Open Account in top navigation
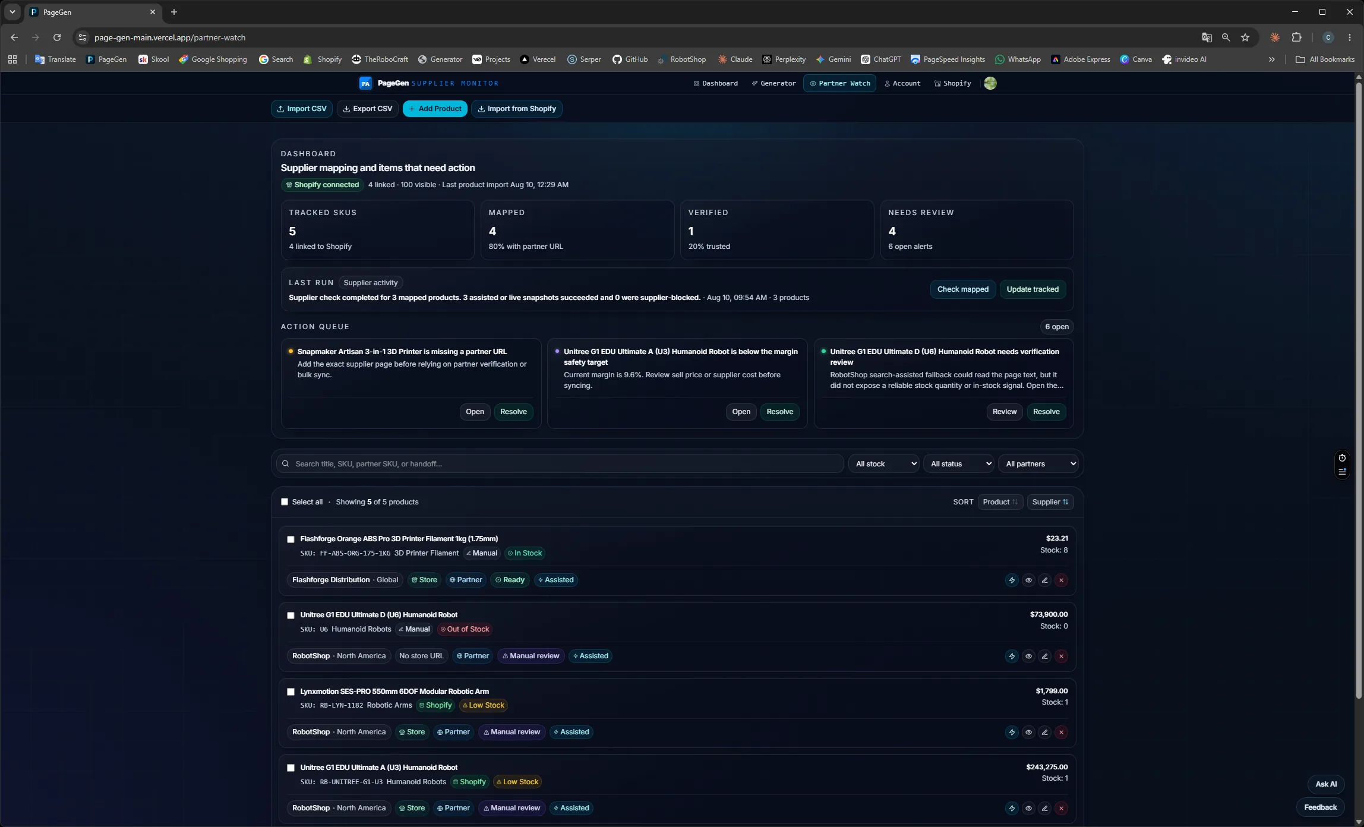 902,83
